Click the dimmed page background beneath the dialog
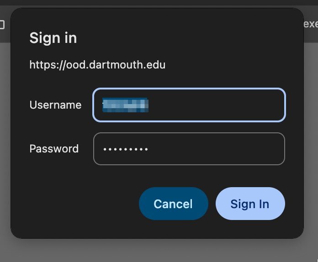The image size is (318, 262). click(159, 251)
